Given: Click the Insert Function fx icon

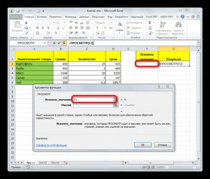Looking at the screenshot, I should tap(64, 43).
